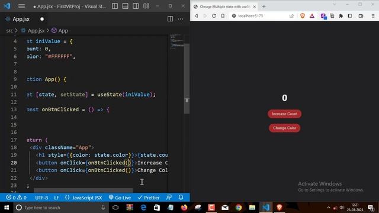The image size is (379, 213).
Task: Go forward in the browser
Action: [205, 16]
